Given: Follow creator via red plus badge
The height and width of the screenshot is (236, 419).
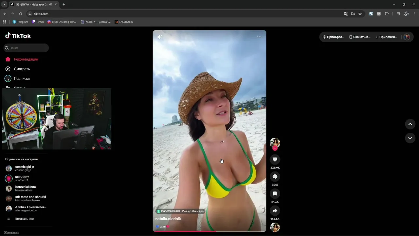Looking at the screenshot, I should pyautogui.click(x=275, y=148).
